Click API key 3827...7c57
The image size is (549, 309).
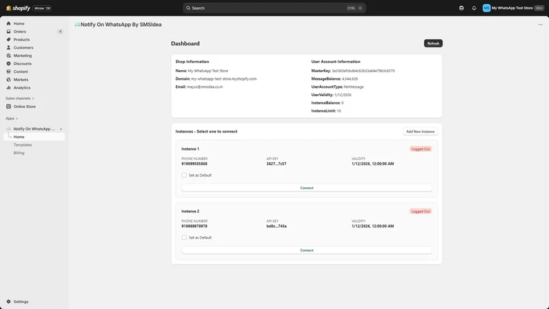point(277,164)
